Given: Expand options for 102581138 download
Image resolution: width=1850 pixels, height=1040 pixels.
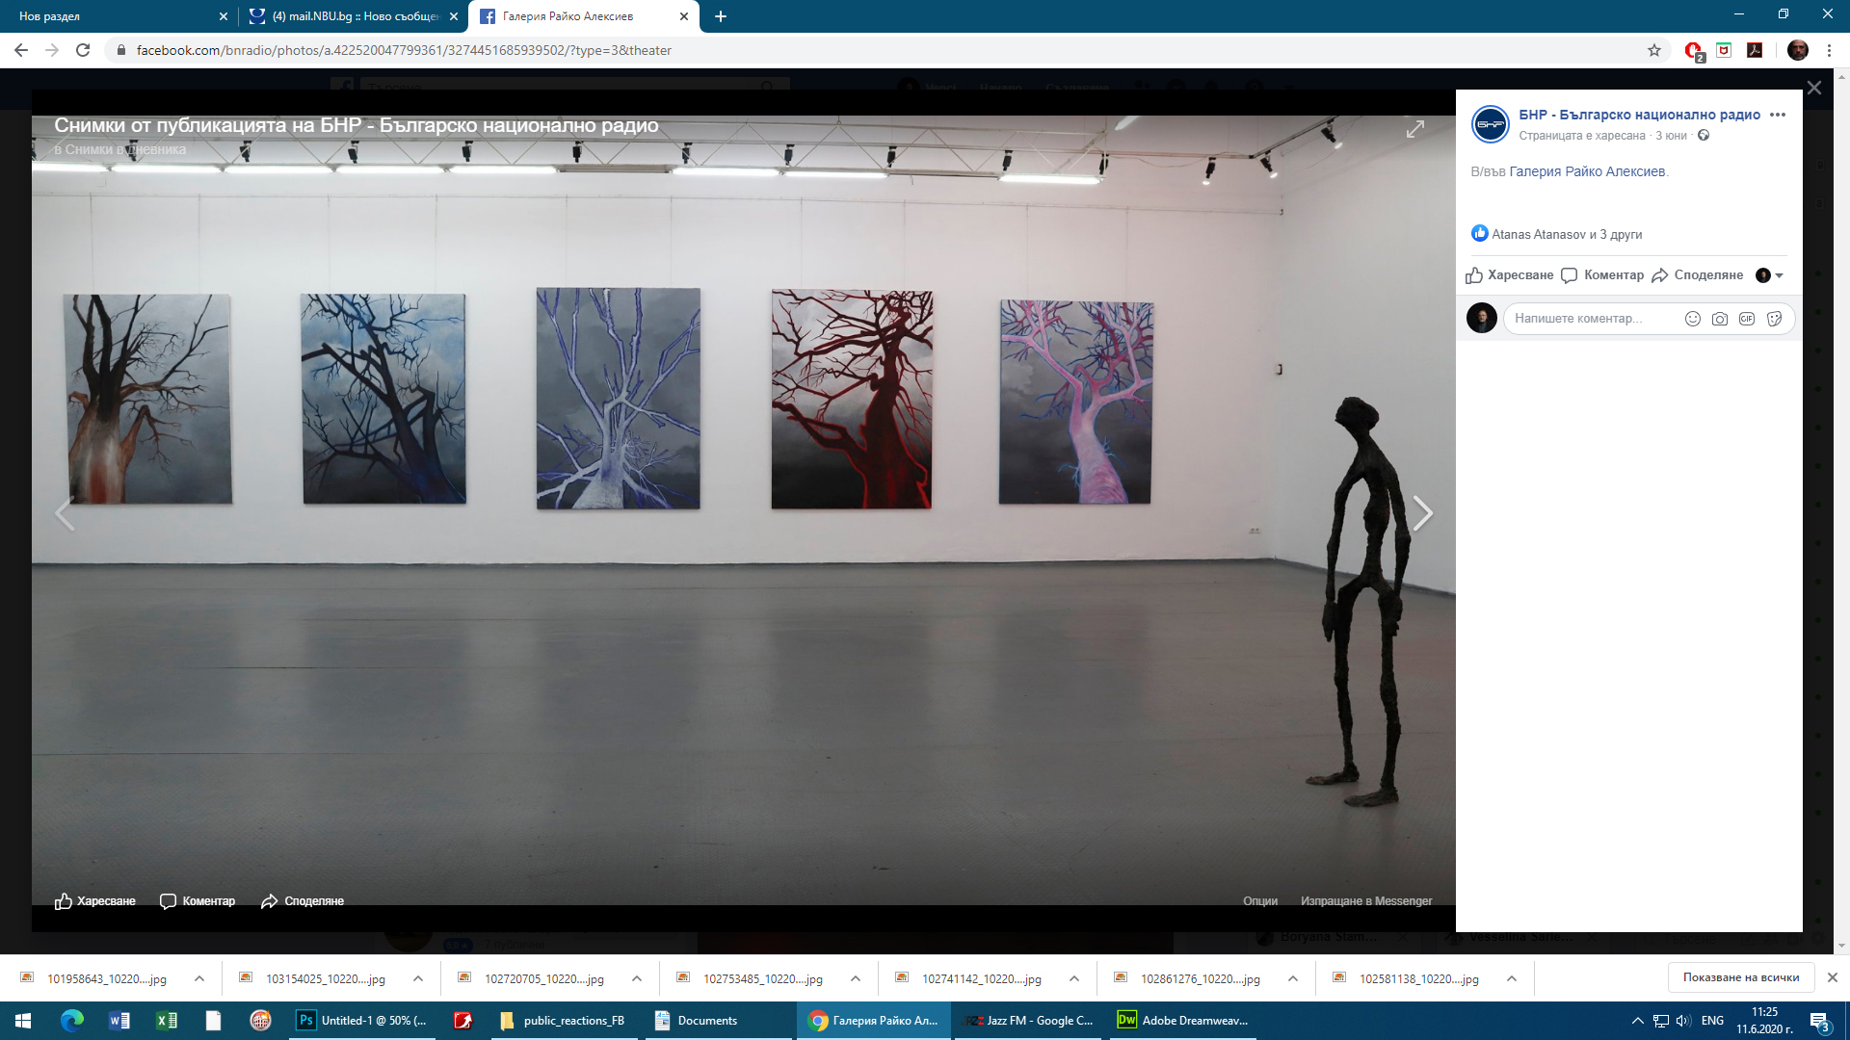Looking at the screenshot, I should point(1512,978).
